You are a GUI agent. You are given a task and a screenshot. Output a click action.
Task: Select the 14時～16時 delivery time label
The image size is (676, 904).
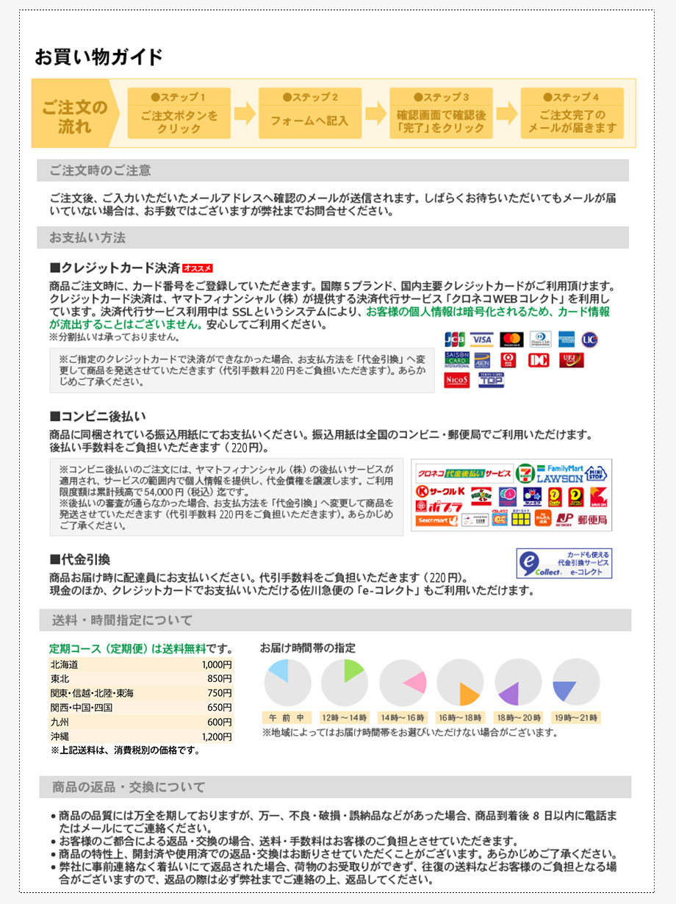[x=403, y=717]
